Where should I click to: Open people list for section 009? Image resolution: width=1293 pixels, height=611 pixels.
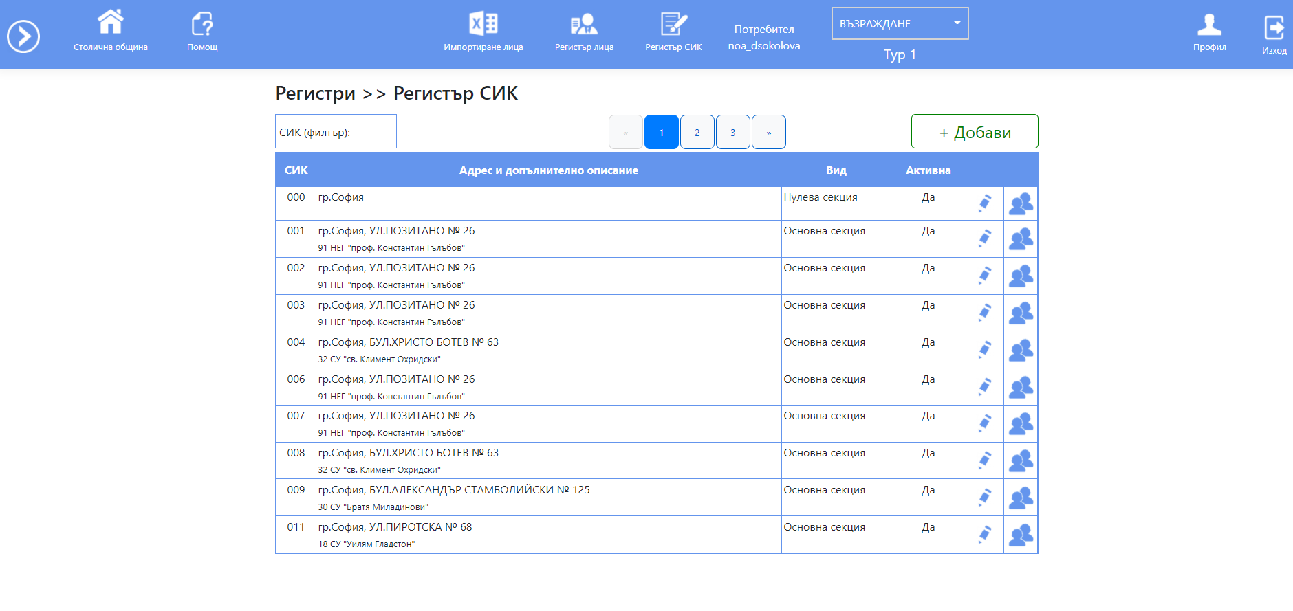(1021, 498)
